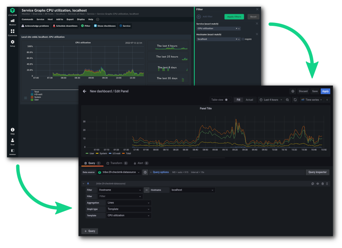Switch to the Query tab
Viewport: 342px width, 248px height.
pyautogui.click(x=92, y=163)
